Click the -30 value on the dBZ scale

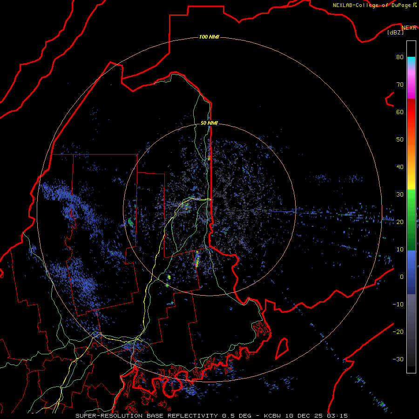398,359
